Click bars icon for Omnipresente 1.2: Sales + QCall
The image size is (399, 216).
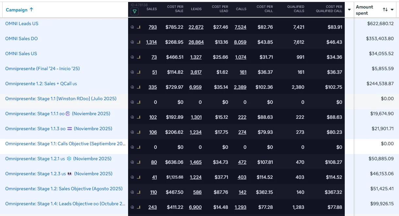click(139, 87)
